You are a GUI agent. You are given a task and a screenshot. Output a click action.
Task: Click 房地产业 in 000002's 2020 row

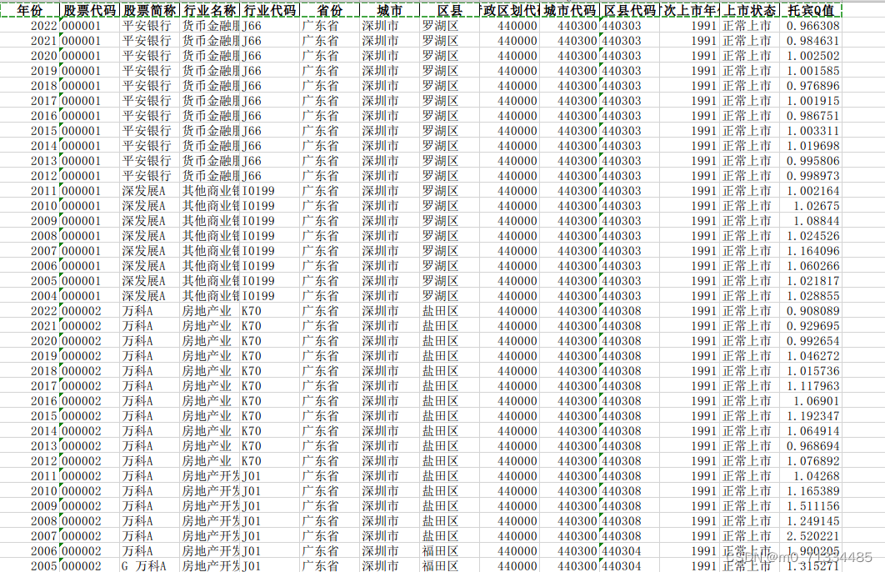(x=209, y=340)
